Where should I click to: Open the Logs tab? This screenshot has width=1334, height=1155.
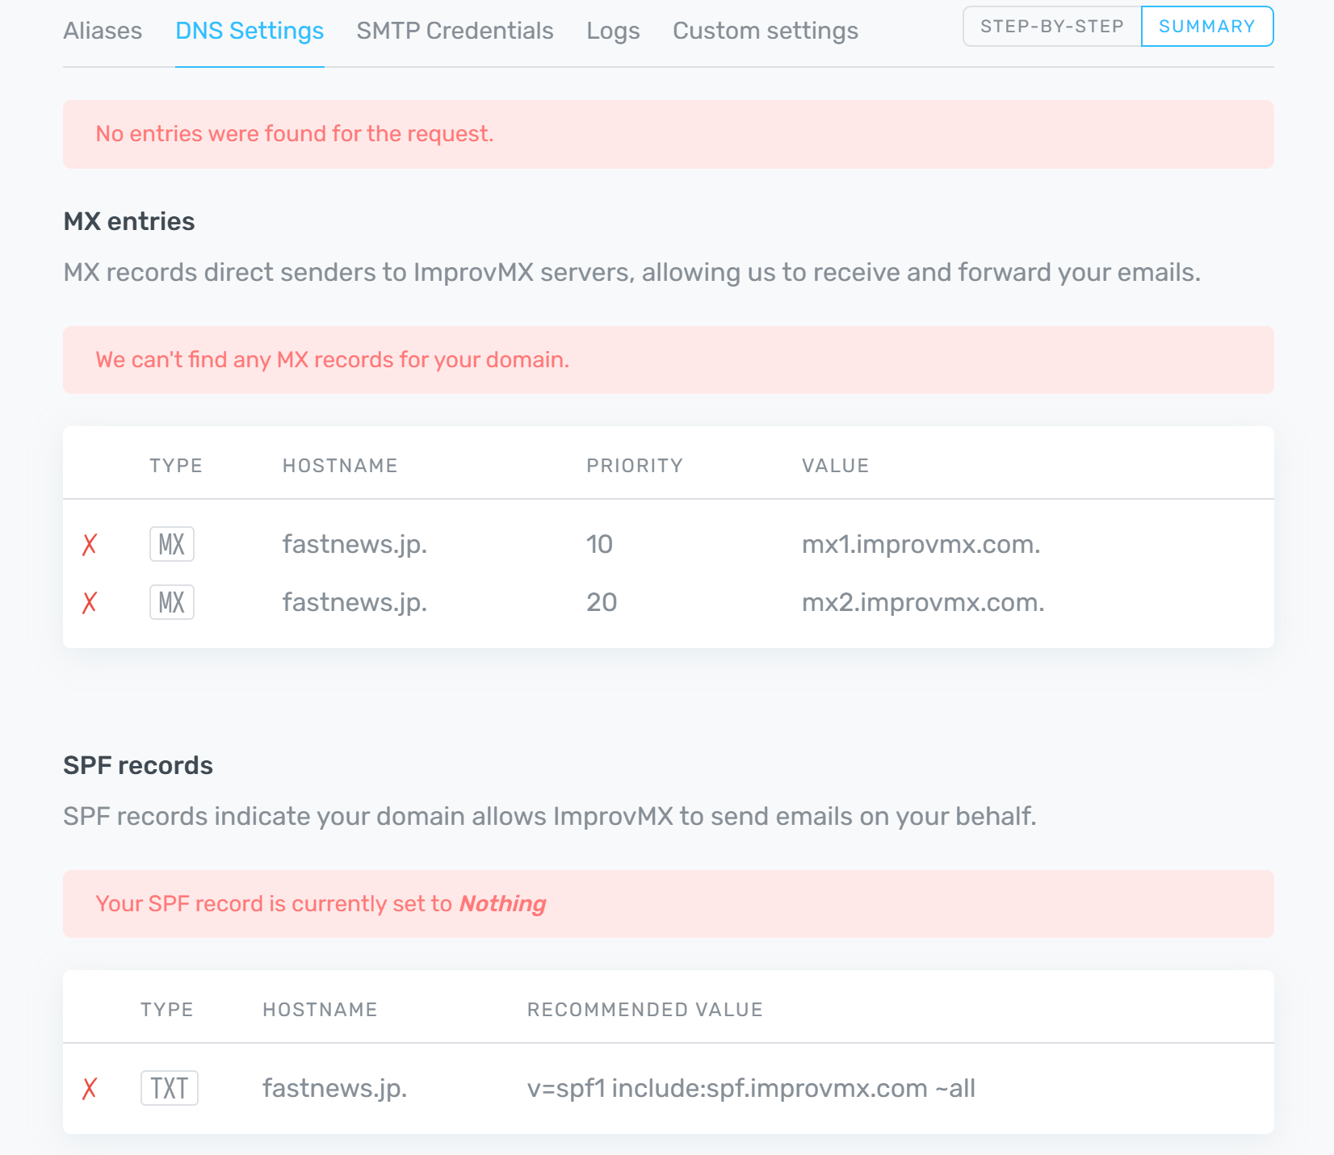[x=613, y=31]
